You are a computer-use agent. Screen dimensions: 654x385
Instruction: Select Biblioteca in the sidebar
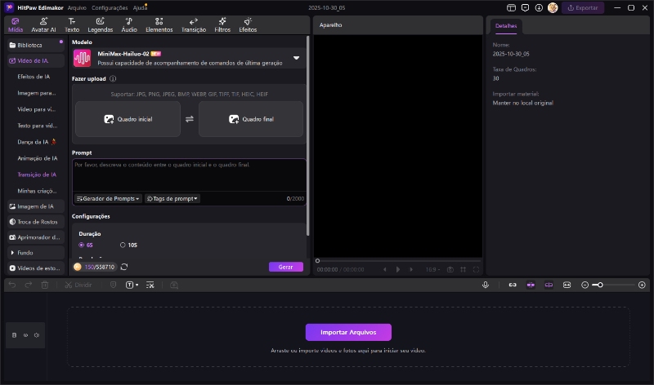[x=35, y=45]
